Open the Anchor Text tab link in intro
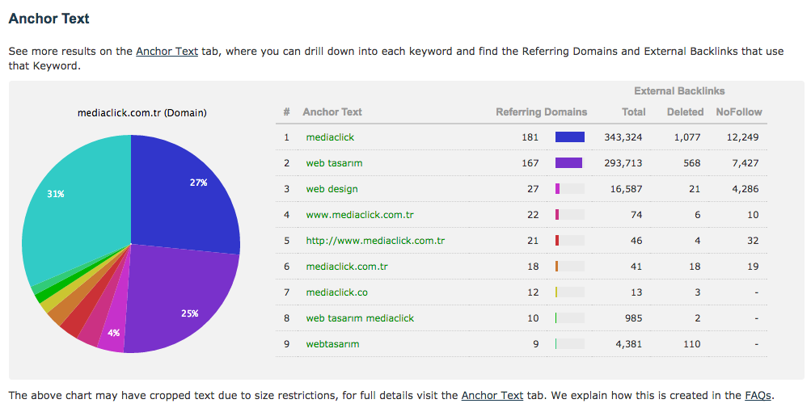The height and width of the screenshot is (412, 811). [167, 51]
